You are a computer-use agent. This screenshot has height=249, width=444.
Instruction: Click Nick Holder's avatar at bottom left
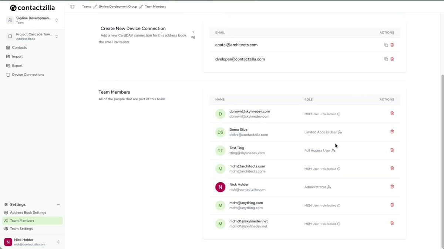(7, 242)
